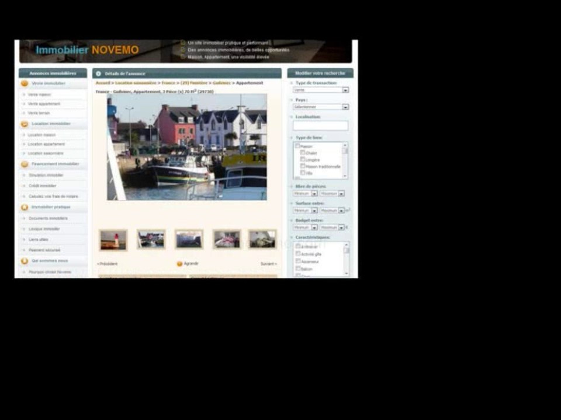Click the Type de bien list scrollbar
The width and height of the screenshot is (561, 420).
345,161
